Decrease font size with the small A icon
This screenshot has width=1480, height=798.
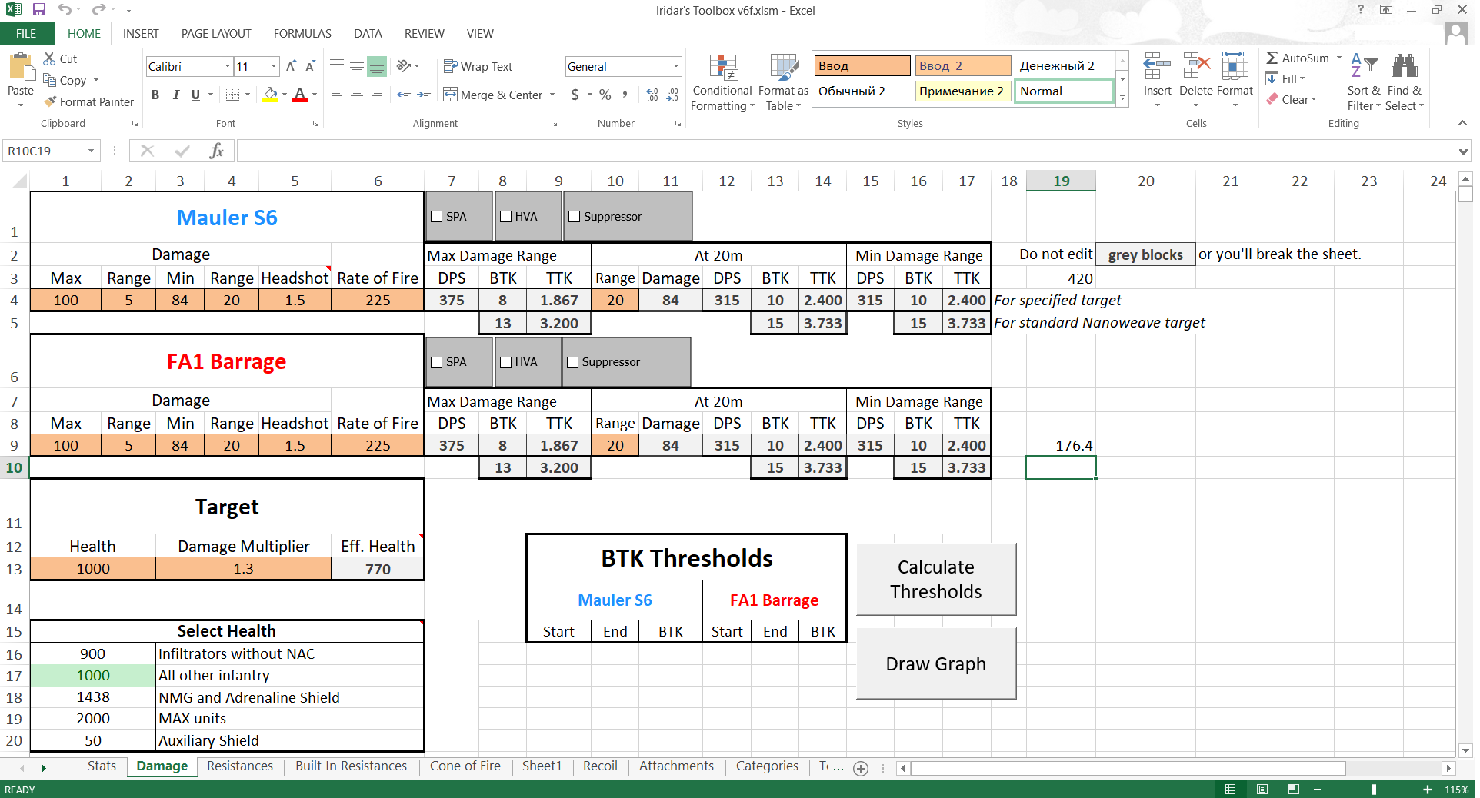click(x=310, y=66)
